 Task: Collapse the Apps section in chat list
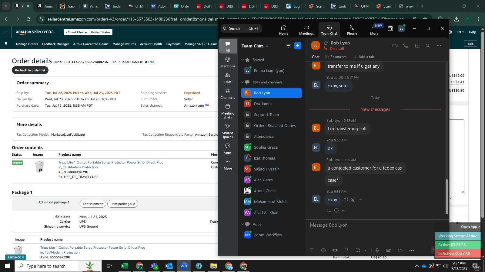point(242,224)
